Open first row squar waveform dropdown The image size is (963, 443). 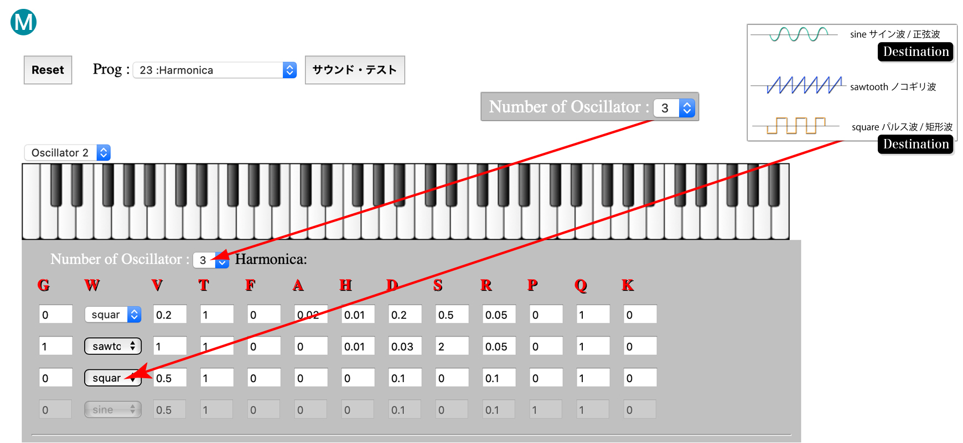click(113, 315)
